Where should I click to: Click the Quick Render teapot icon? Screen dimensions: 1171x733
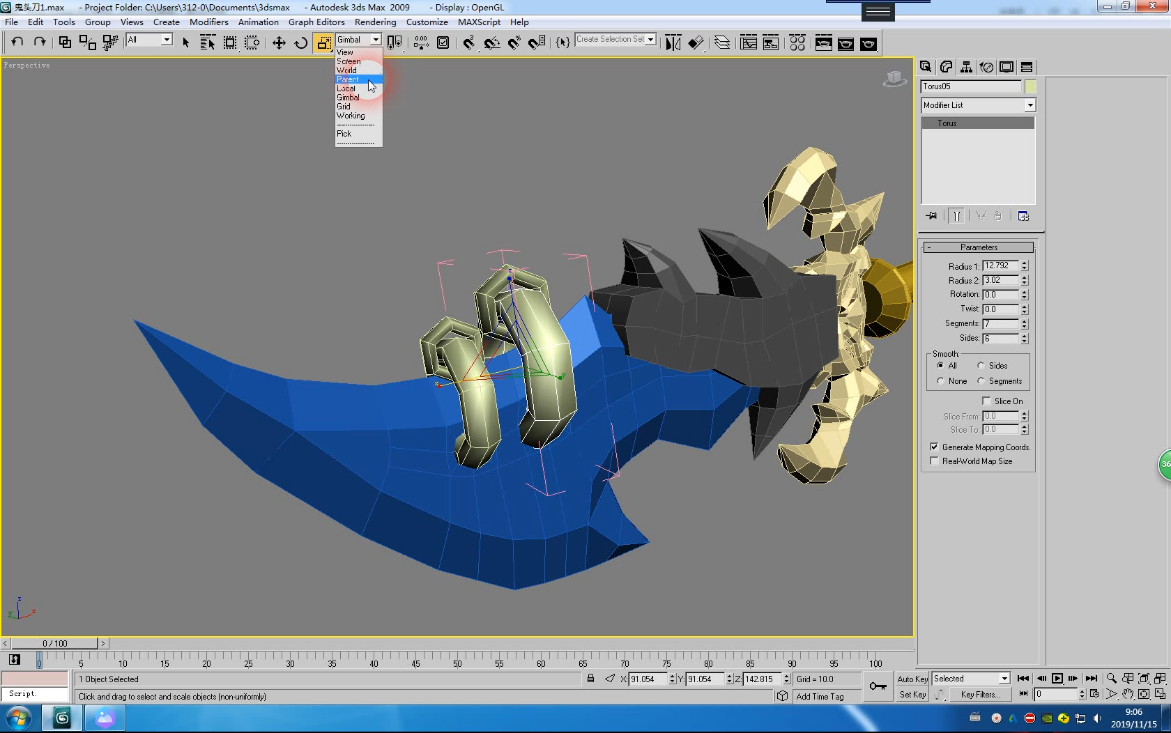click(x=868, y=43)
